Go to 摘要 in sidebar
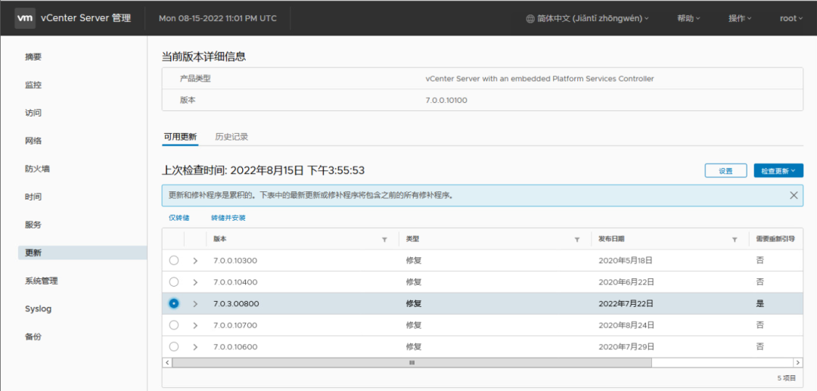Screen dimensions: 817x391 click(x=33, y=57)
